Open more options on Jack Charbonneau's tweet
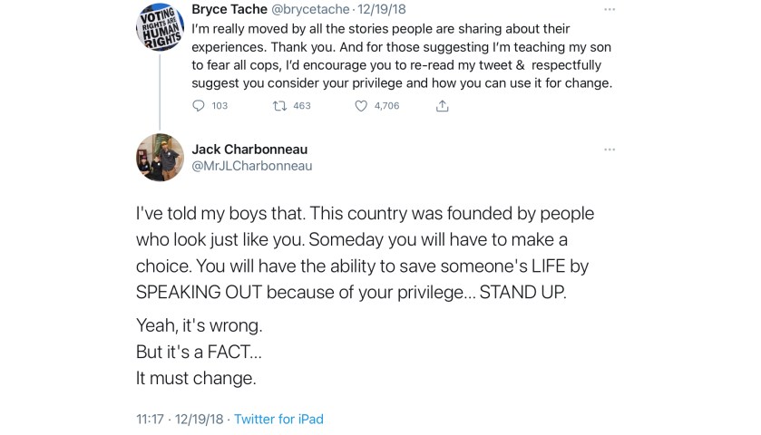The width and height of the screenshot is (761, 435). [x=610, y=150]
